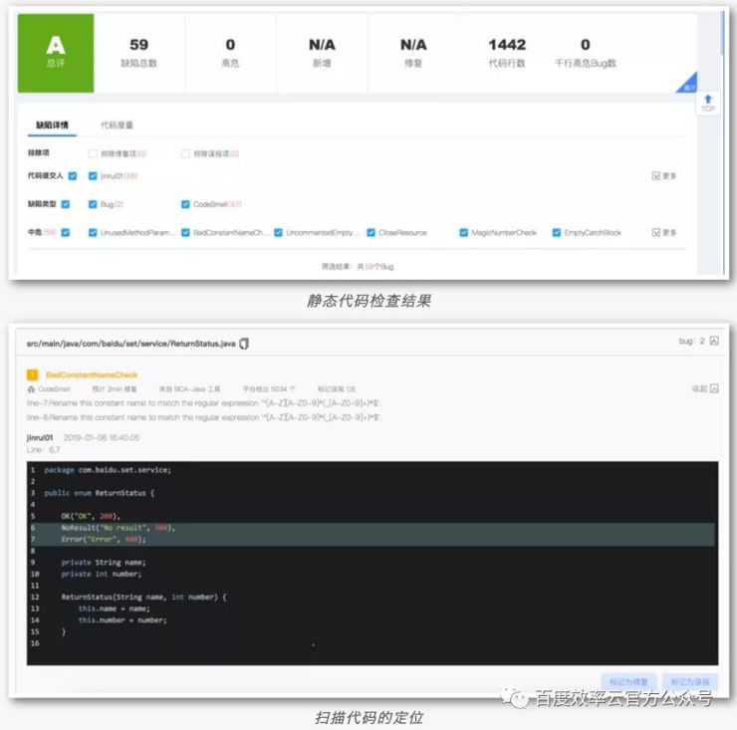This screenshot has width=737, height=730.
Task: Uncheck the UnusedMethodParam rule checkbox
Action: click(93, 232)
